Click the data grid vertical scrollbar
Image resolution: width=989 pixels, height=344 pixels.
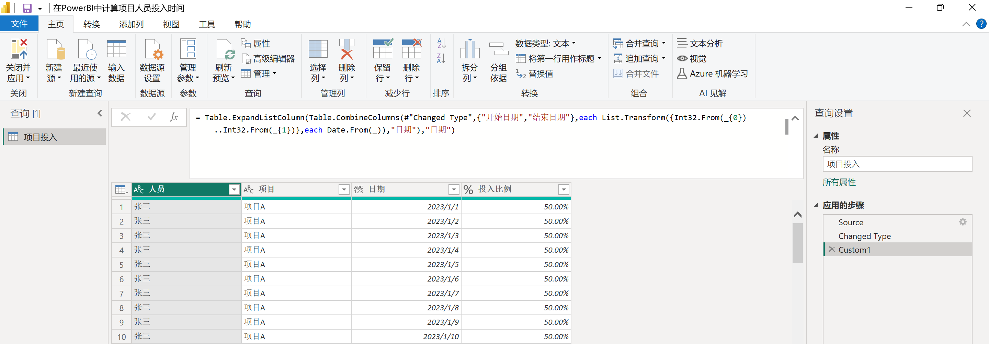coord(797,243)
